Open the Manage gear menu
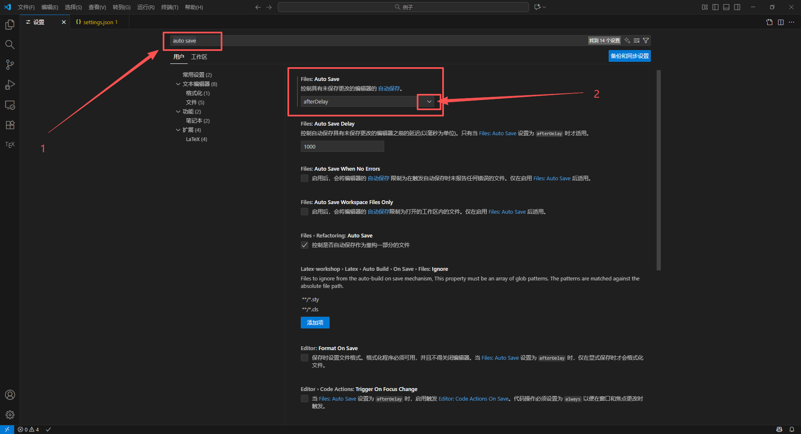Screen dimensions: 801x434 (10, 415)
